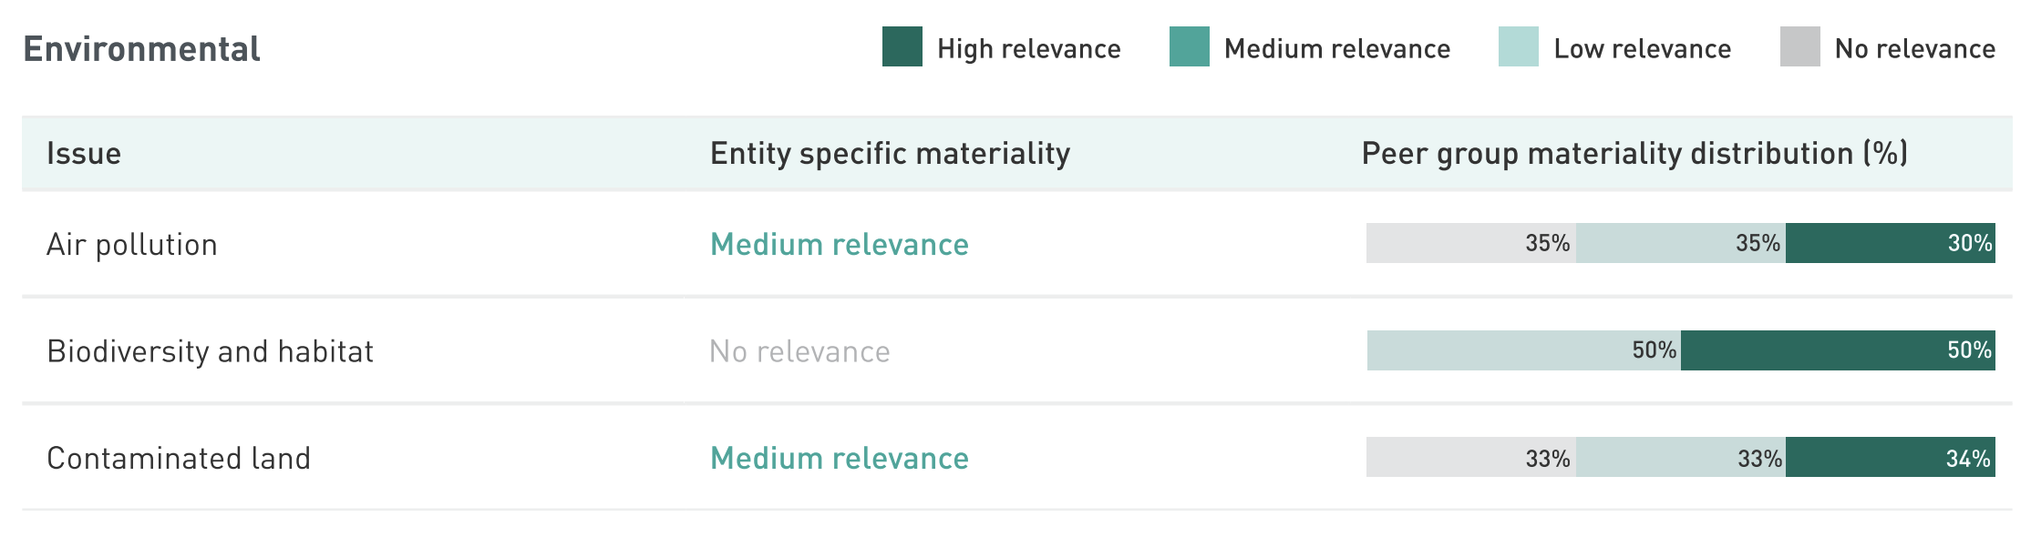This screenshot has width=2031, height=537.
Task: Click the No relevance legend color swatch
Action: pos(1799,47)
